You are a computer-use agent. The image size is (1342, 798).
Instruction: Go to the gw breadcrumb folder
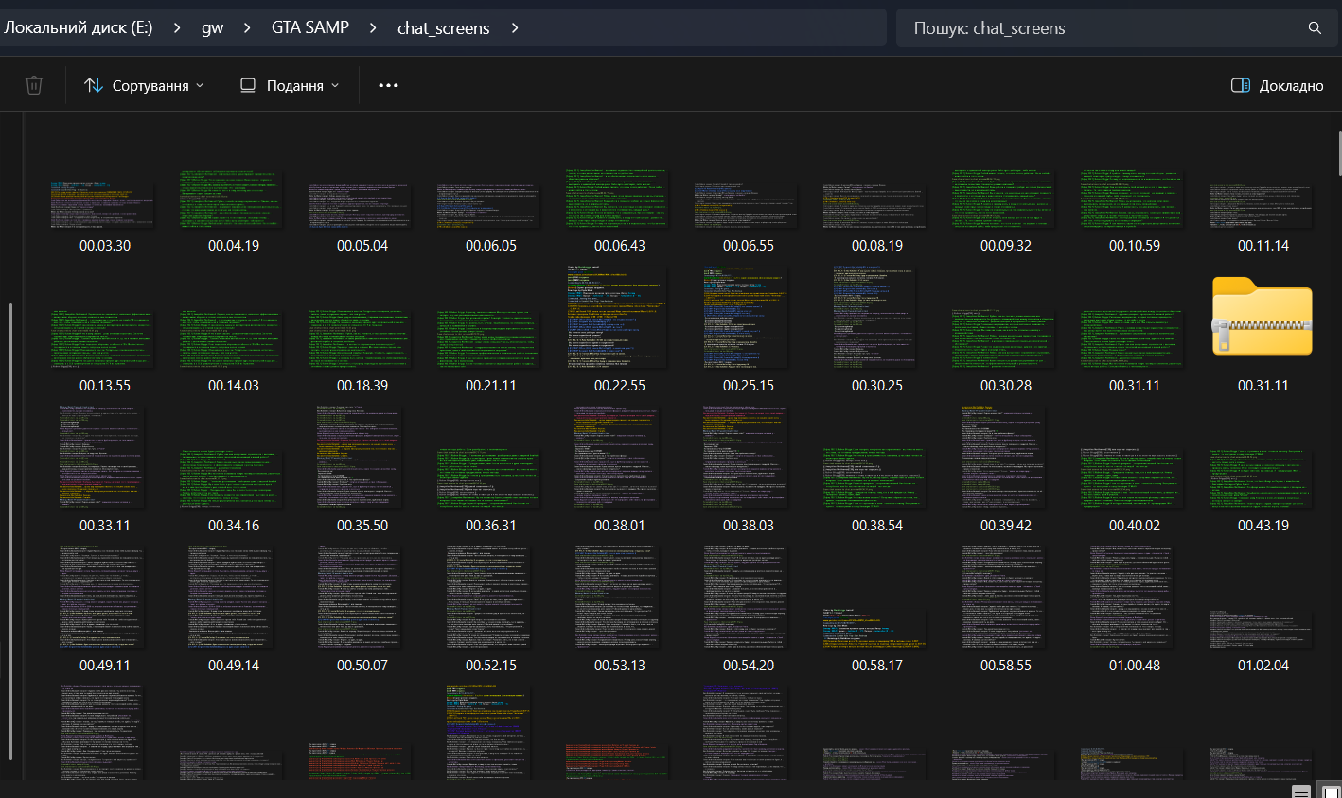click(x=212, y=28)
